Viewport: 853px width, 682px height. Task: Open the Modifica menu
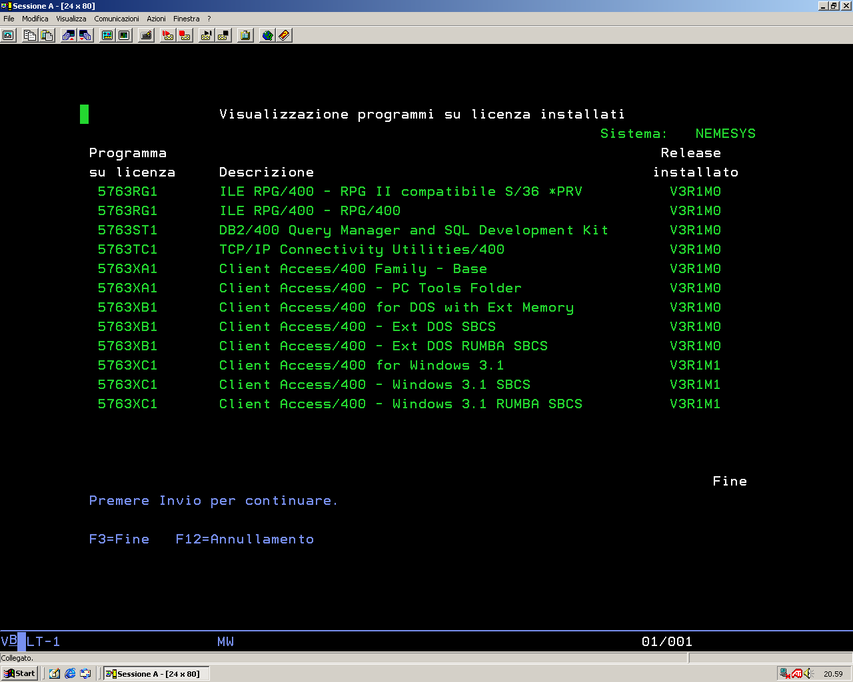pos(35,19)
